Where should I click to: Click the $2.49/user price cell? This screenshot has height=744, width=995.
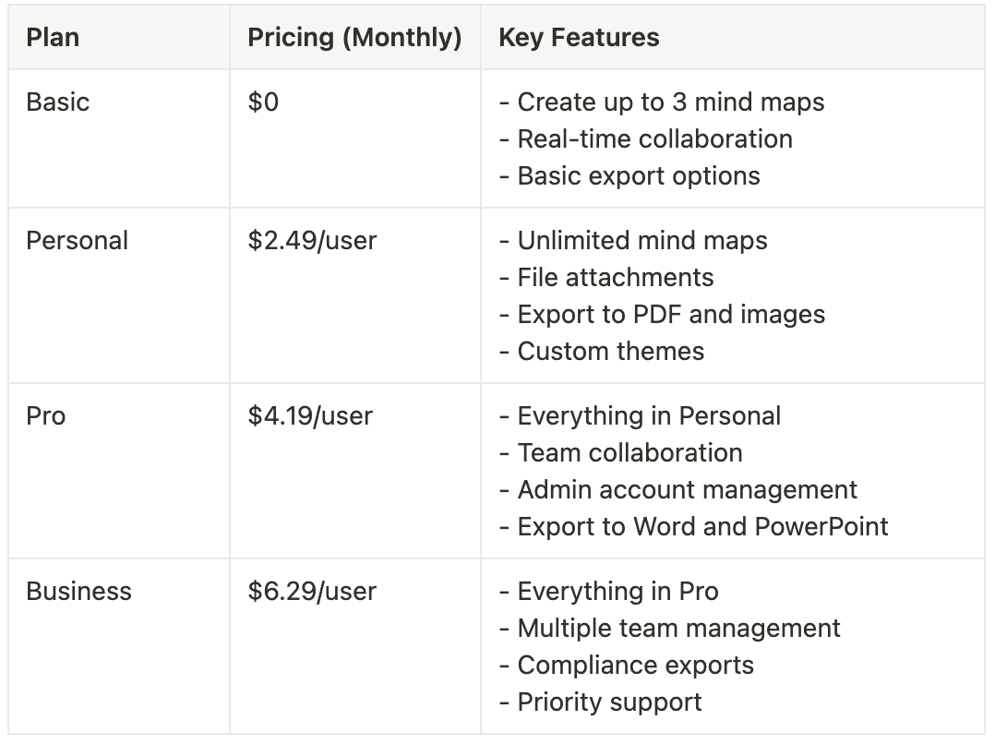(354, 295)
